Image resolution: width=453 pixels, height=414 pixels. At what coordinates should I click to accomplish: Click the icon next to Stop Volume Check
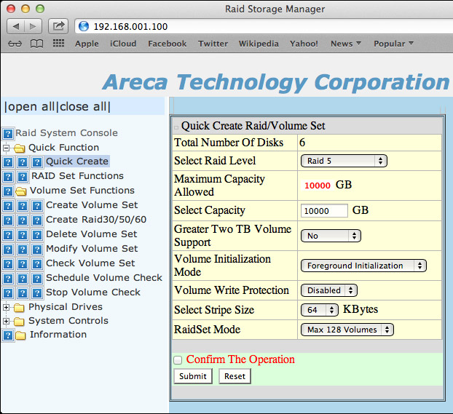[x=37, y=293]
